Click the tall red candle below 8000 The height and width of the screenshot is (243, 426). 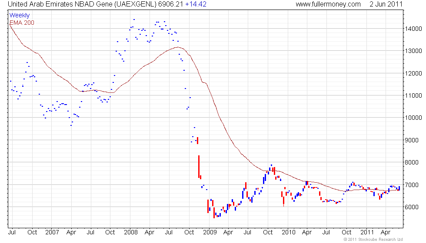pyautogui.click(x=199, y=167)
